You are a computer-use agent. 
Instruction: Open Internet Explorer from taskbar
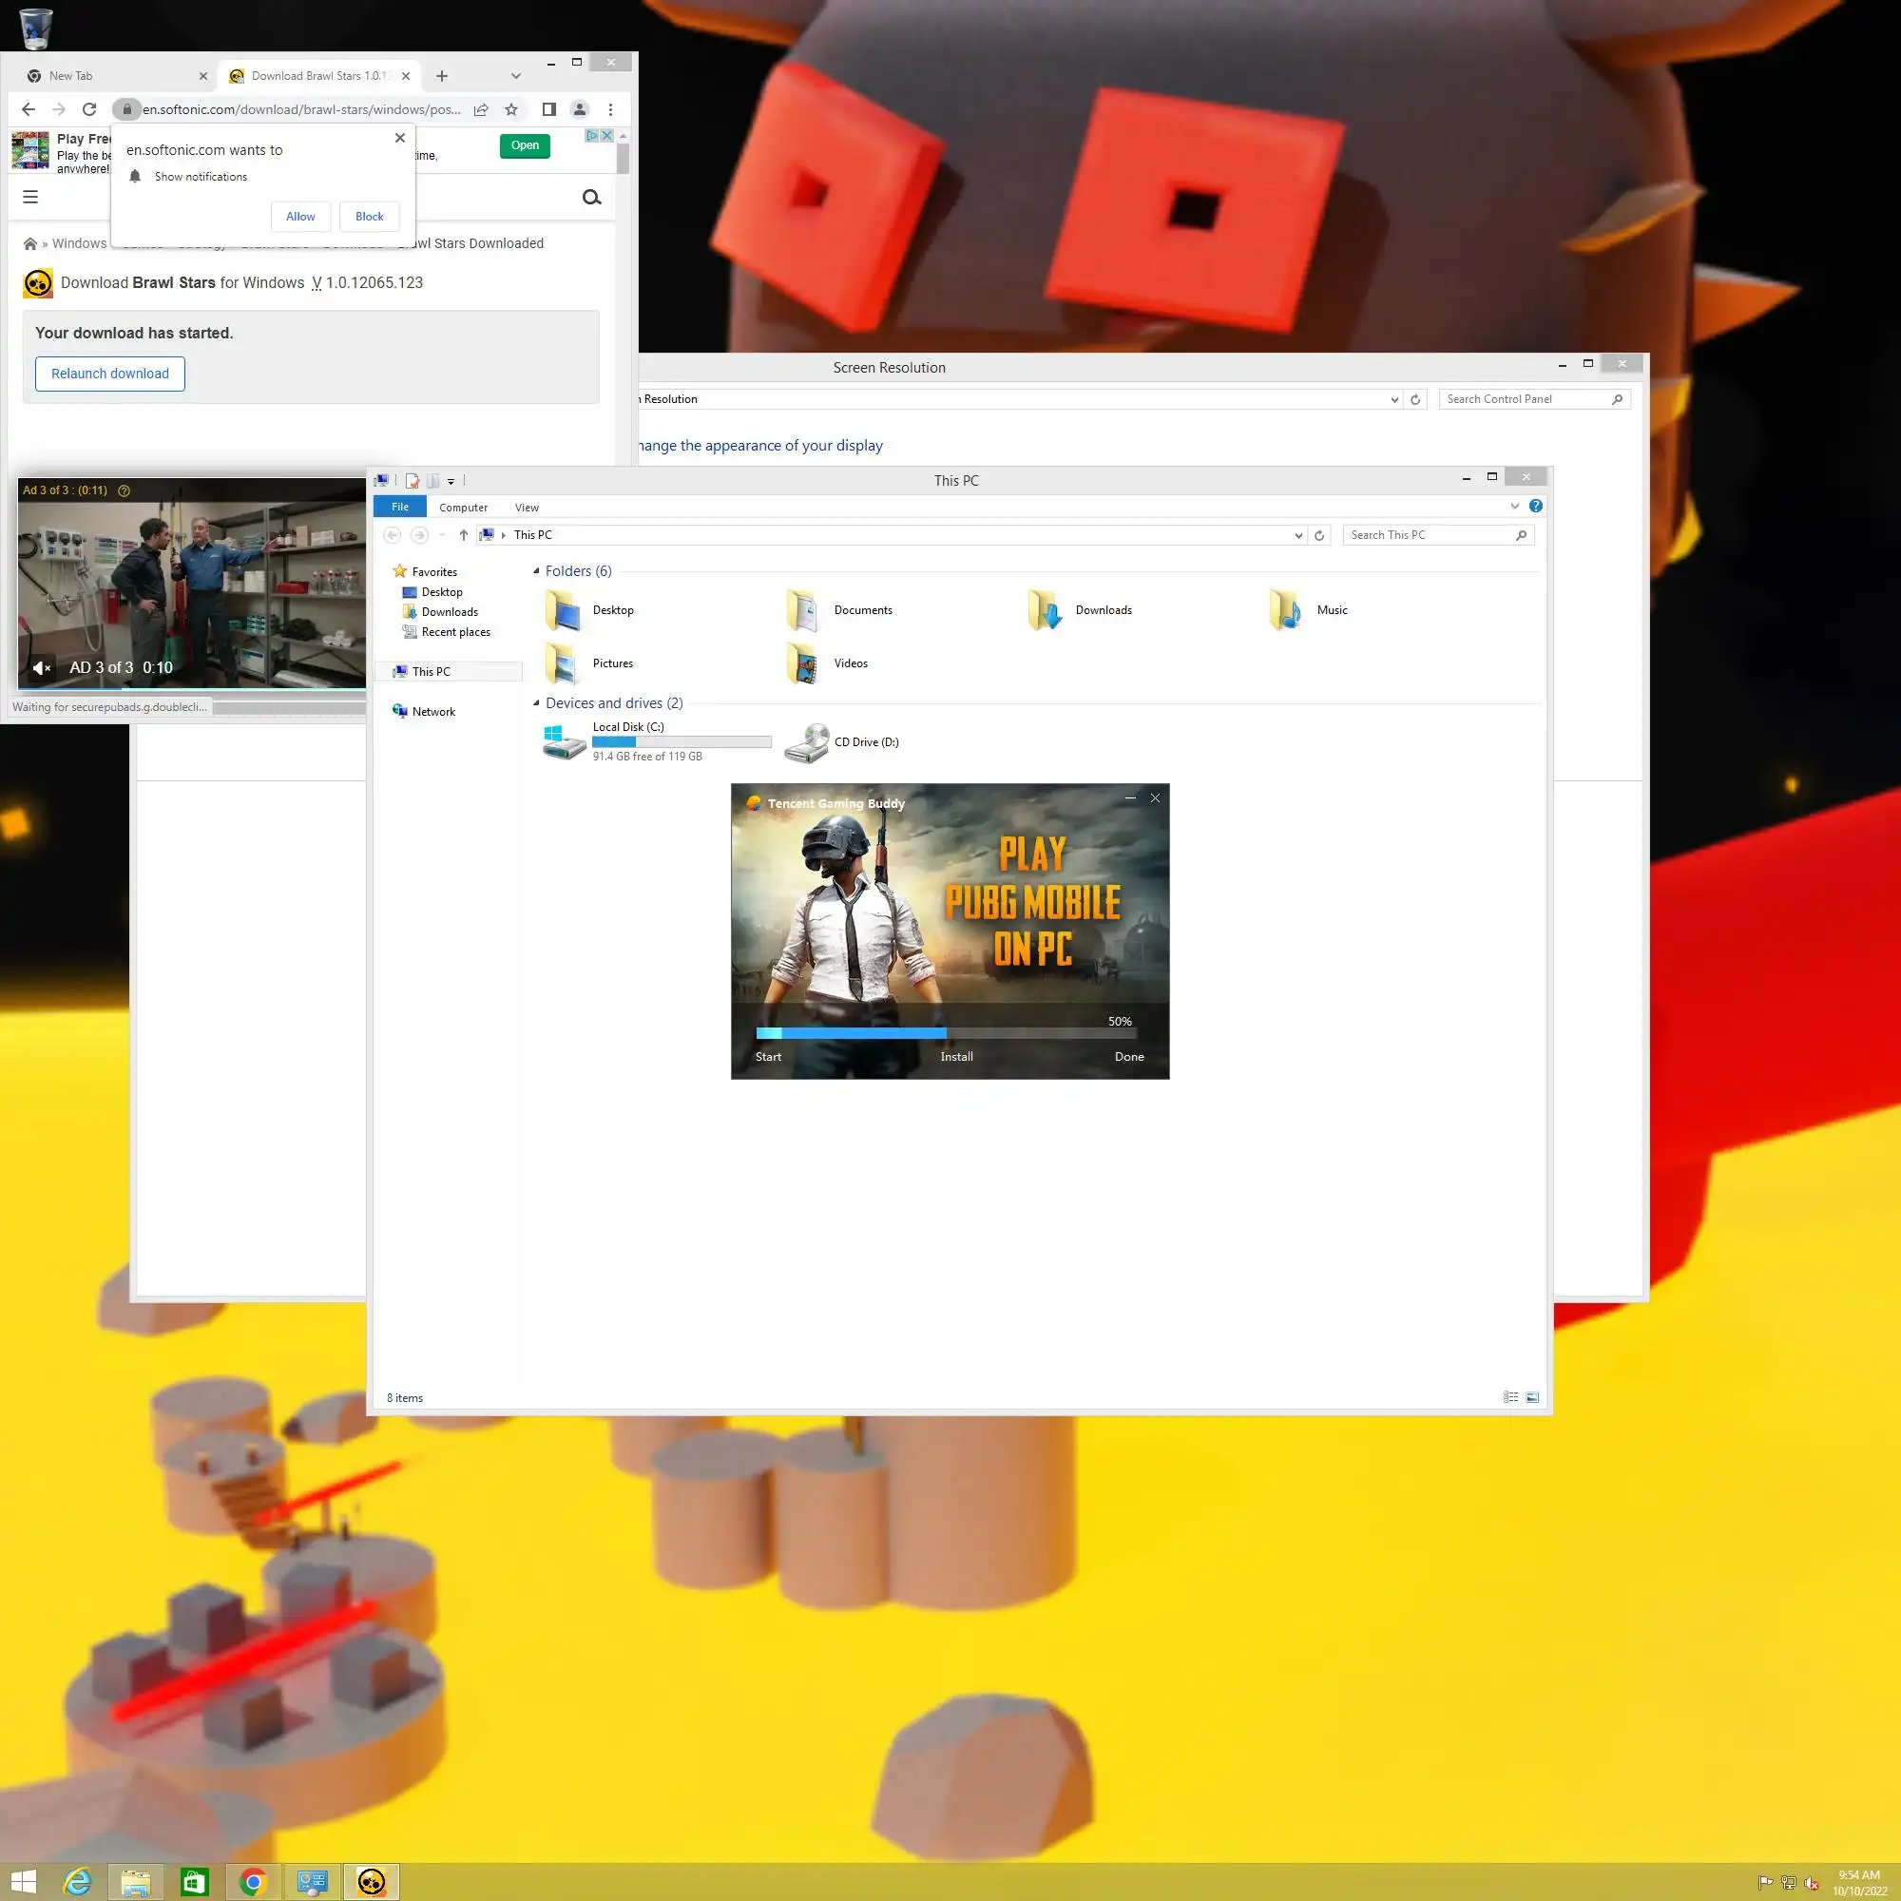click(77, 1881)
